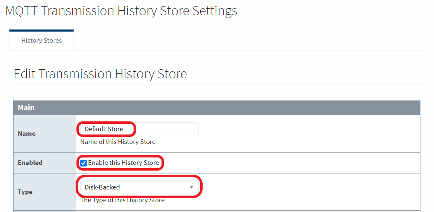Uncheck the Enable this History Store checkbox
The width and height of the screenshot is (434, 212).
coord(83,163)
